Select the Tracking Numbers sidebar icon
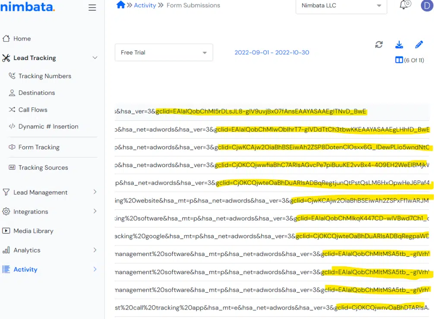Viewport: 442px width, 319px height. 14,76
